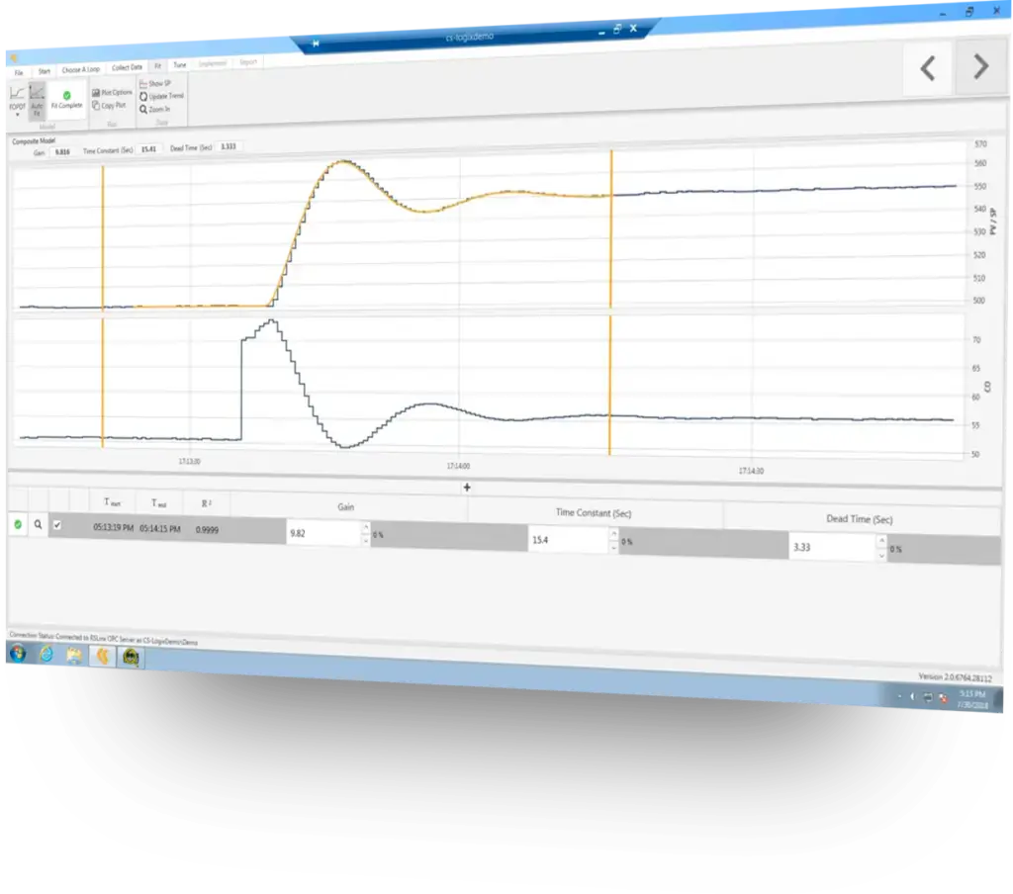Screen dimensions: 1013x894
Task: Click the Update Trend refresh icon
Action: (143, 97)
